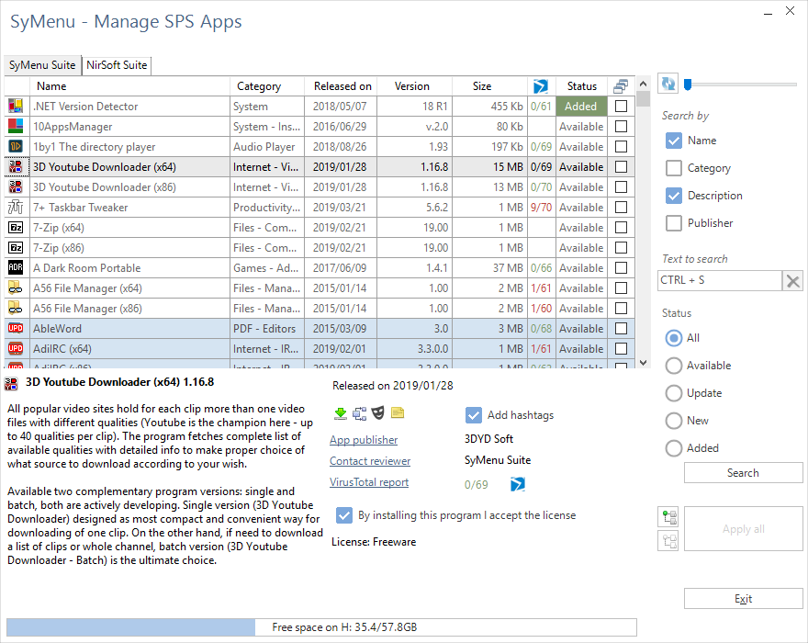Click the UPD icon beside AbleWord
Viewport: 808px width, 643px height.
(x=16, y=329)
